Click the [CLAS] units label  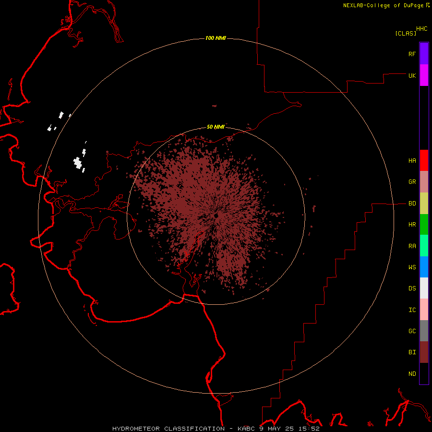coord(406,33)
